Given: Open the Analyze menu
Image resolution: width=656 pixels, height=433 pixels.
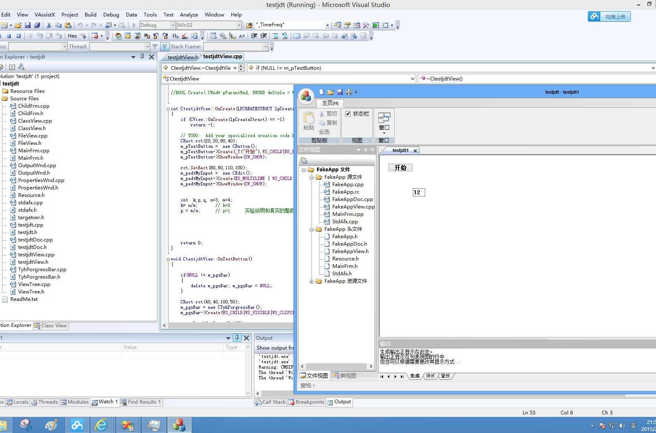Looking at the screenshot, I should (x=189, y=14).
